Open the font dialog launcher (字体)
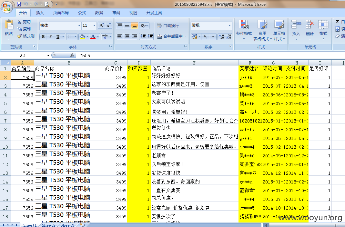345x227 pixels. point(110,46)
